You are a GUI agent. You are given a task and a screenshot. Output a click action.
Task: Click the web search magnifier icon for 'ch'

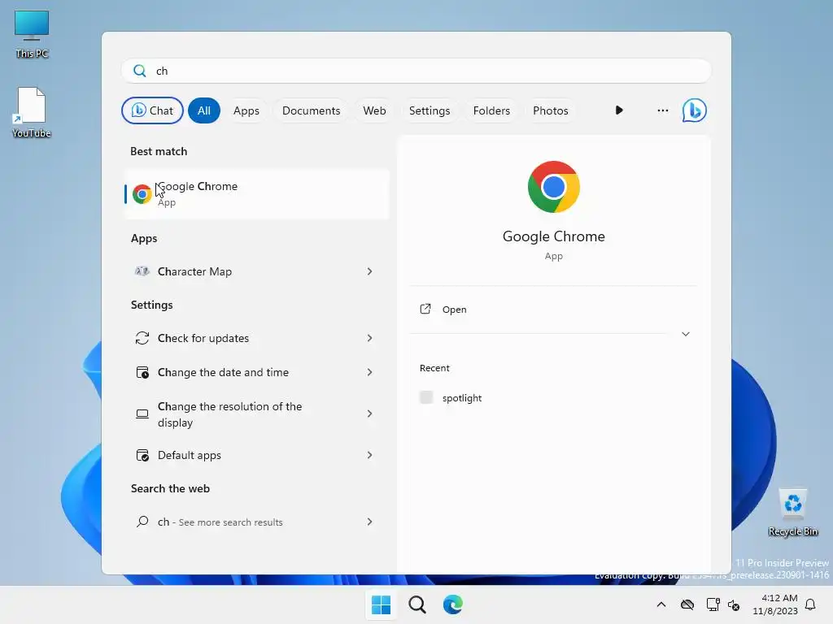142,522
